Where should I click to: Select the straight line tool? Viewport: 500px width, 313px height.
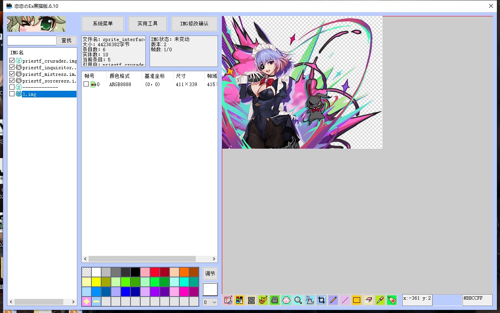[345, 300]
